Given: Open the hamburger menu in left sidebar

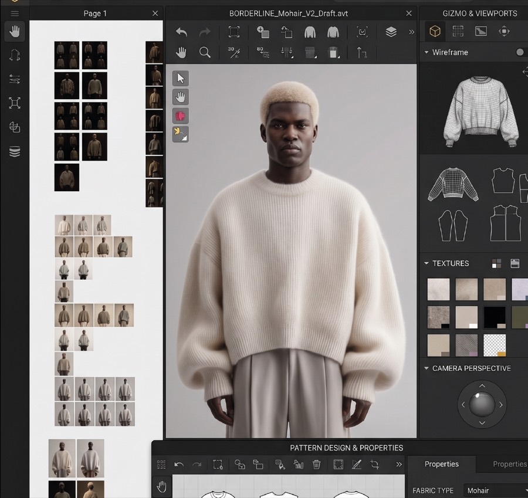Looking at the screenshot, I should click(15, 13).
